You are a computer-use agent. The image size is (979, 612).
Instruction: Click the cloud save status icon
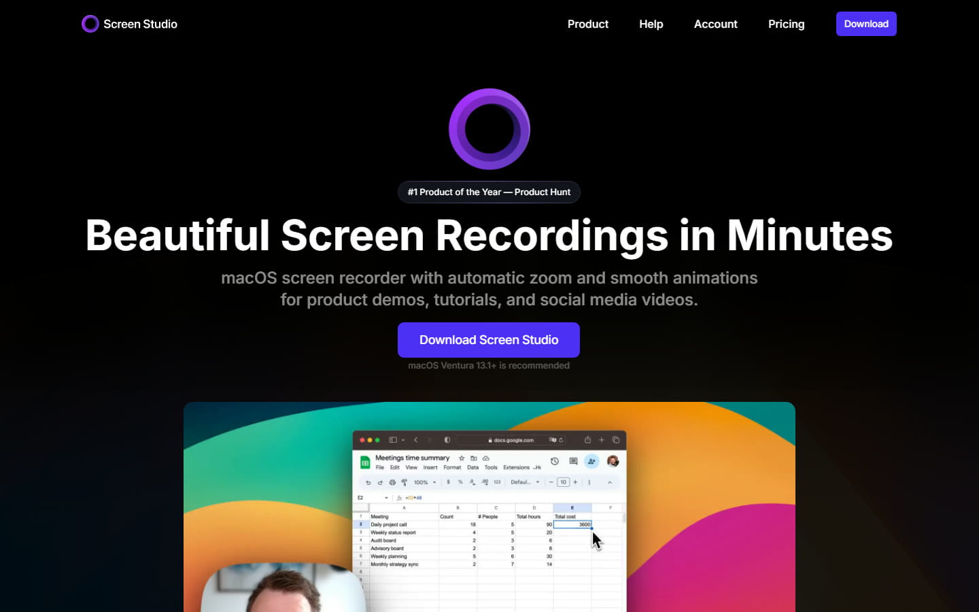(x=486, y=458)
